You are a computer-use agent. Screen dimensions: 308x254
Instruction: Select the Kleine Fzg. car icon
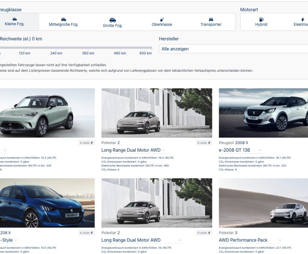click(14, 20)
